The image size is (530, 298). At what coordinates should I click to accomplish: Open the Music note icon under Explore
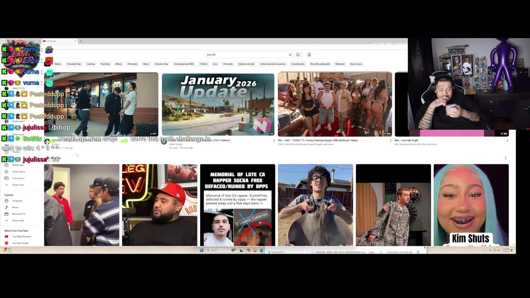coord(6,207)
